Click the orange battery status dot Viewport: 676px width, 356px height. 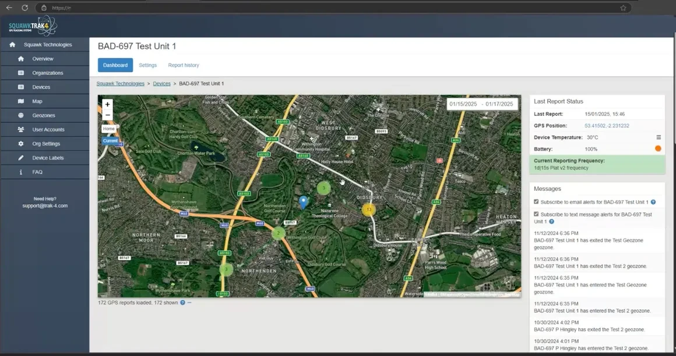tap(658, 148)
